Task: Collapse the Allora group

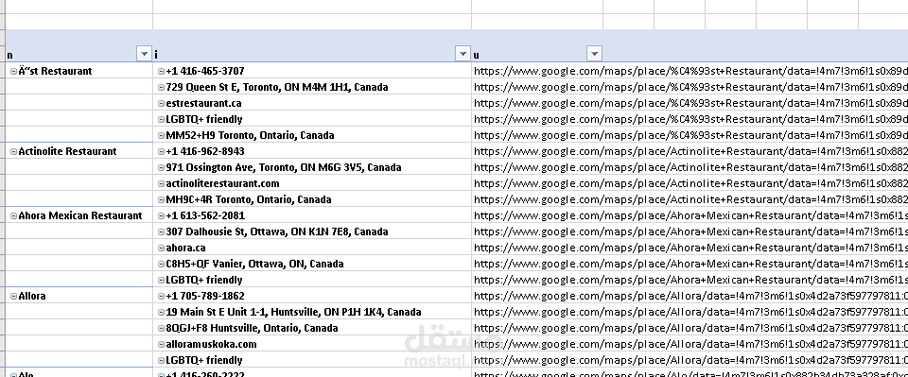Action: [14, 296]
